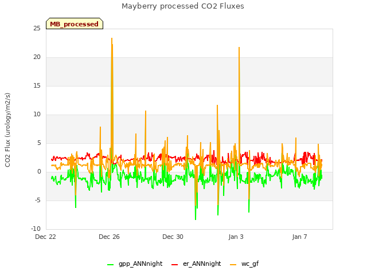Click the tallest orange spike after Dec 26
Viewport: 367px width, 275px height.
tap(112, 38)
